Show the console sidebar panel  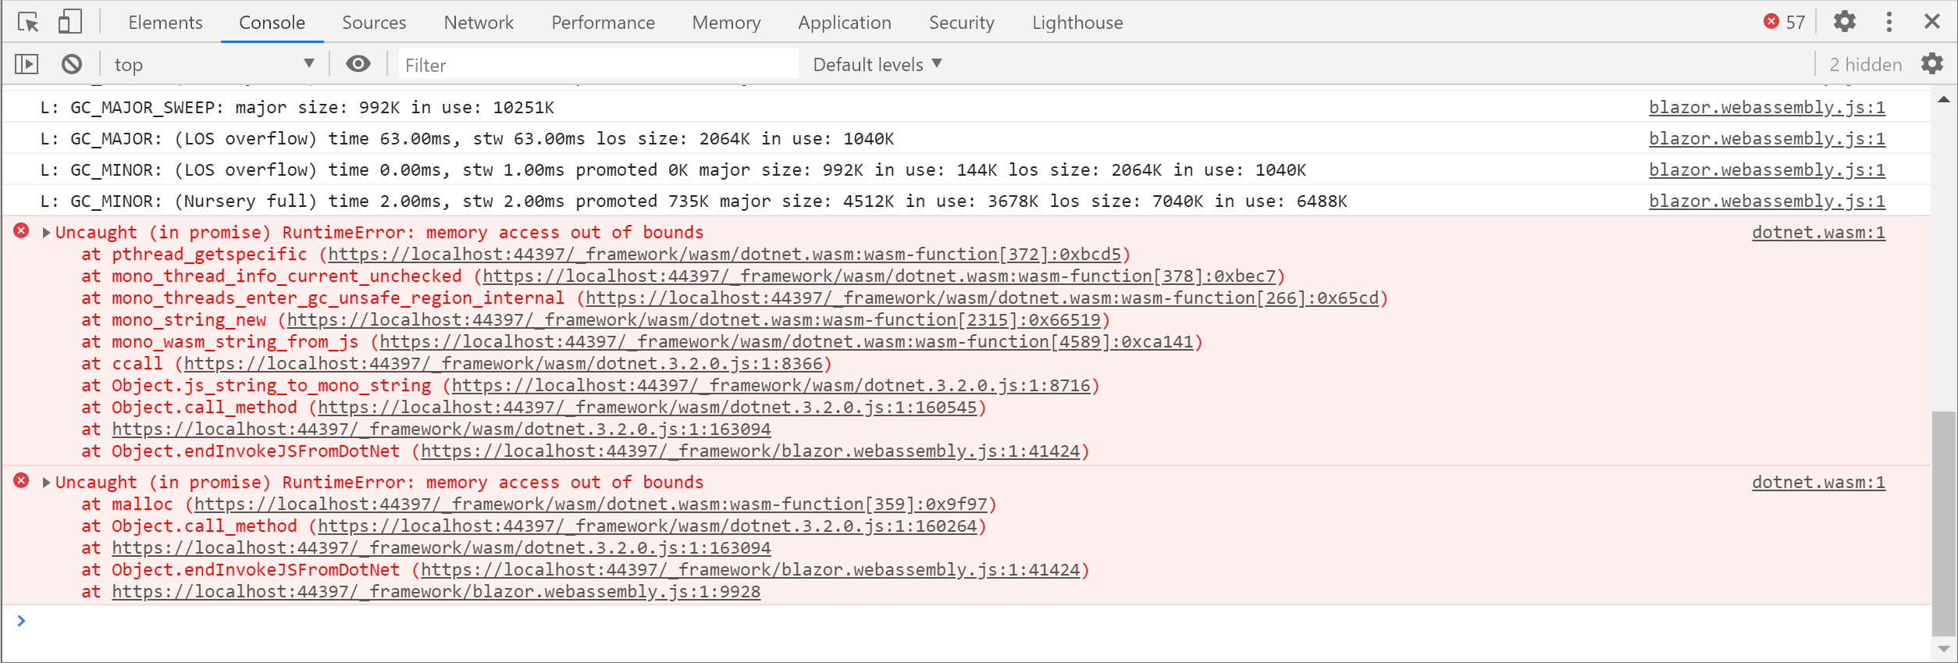coord(27,64)
